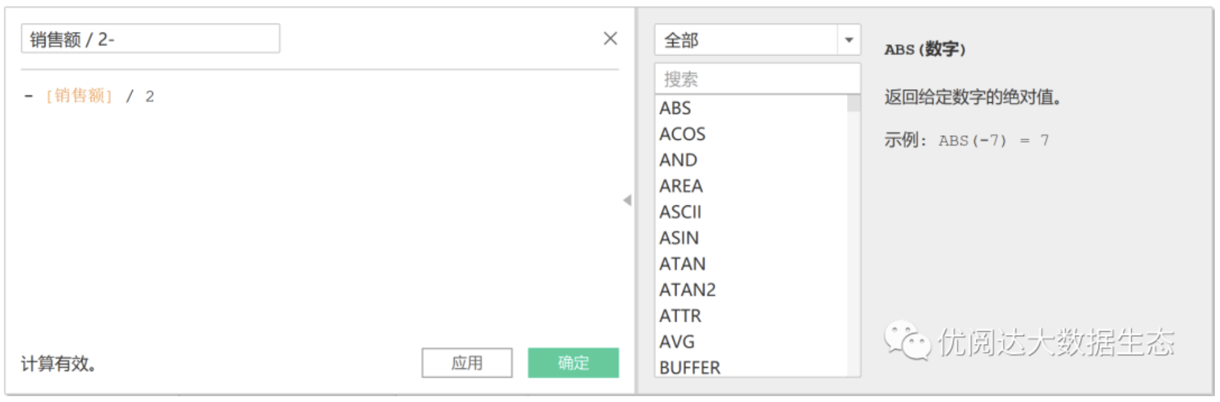
Task: Close the calculation editor with X
Action: tap(610, 39)
